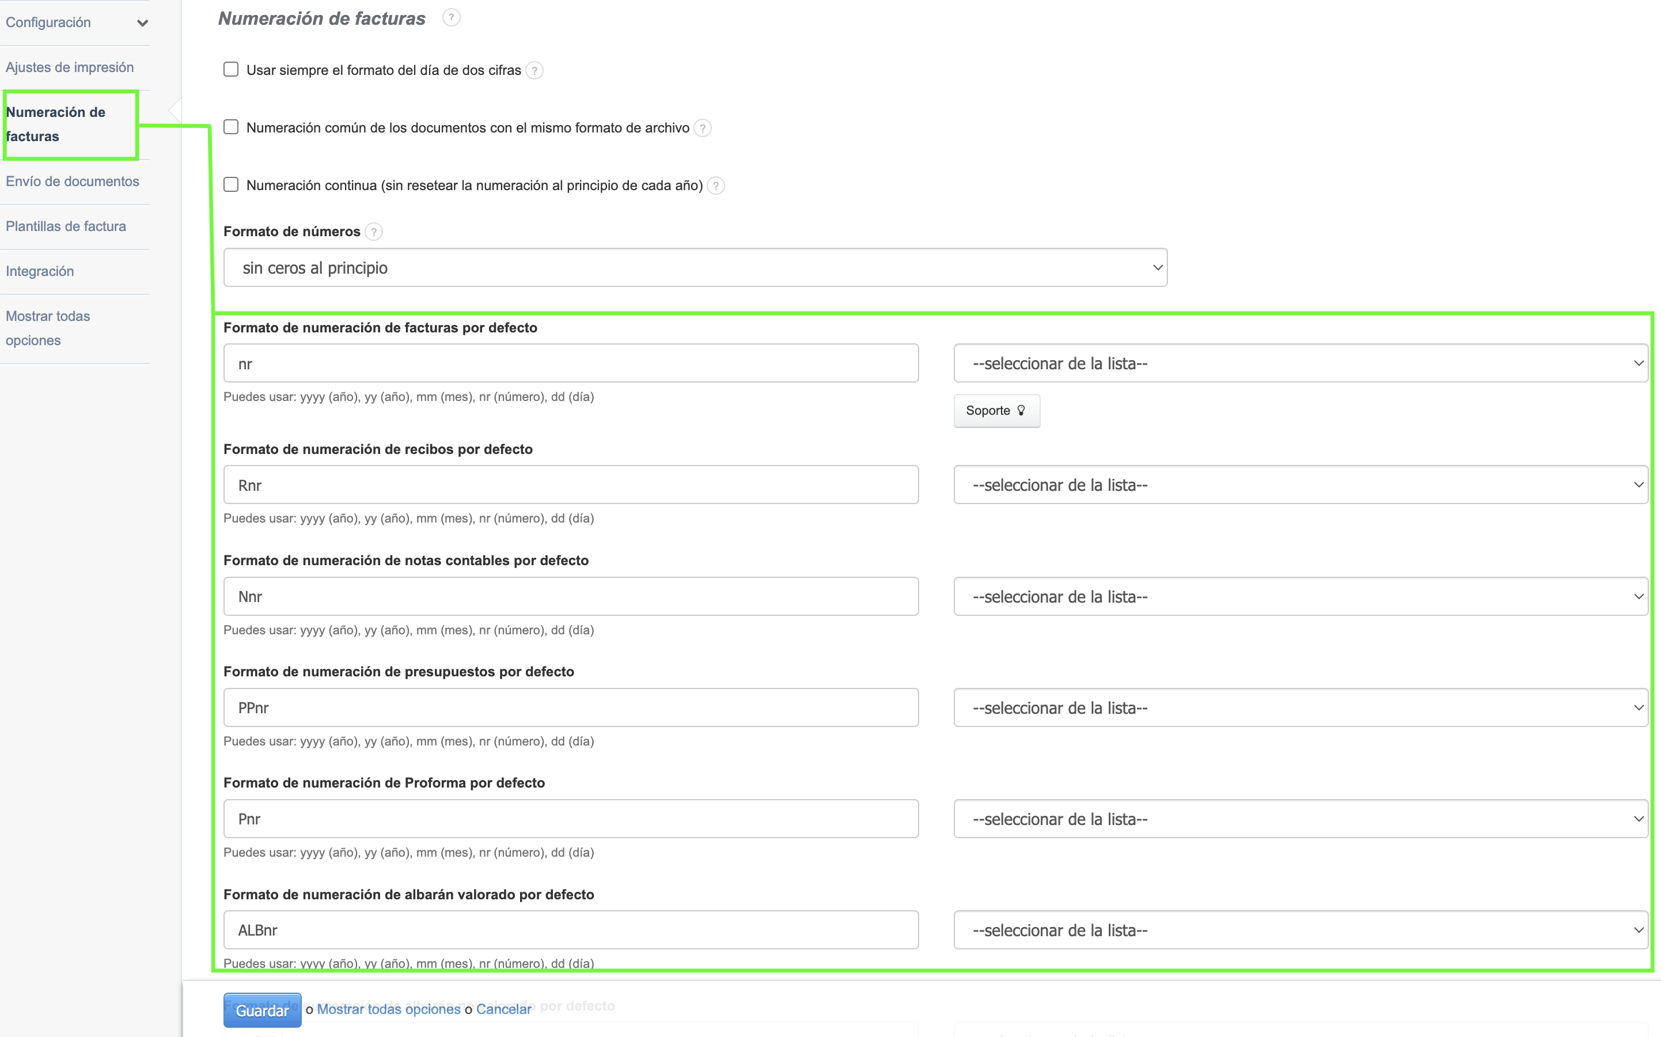
Task: Click help icon for continuous numbering option
Action: (715, 186)
